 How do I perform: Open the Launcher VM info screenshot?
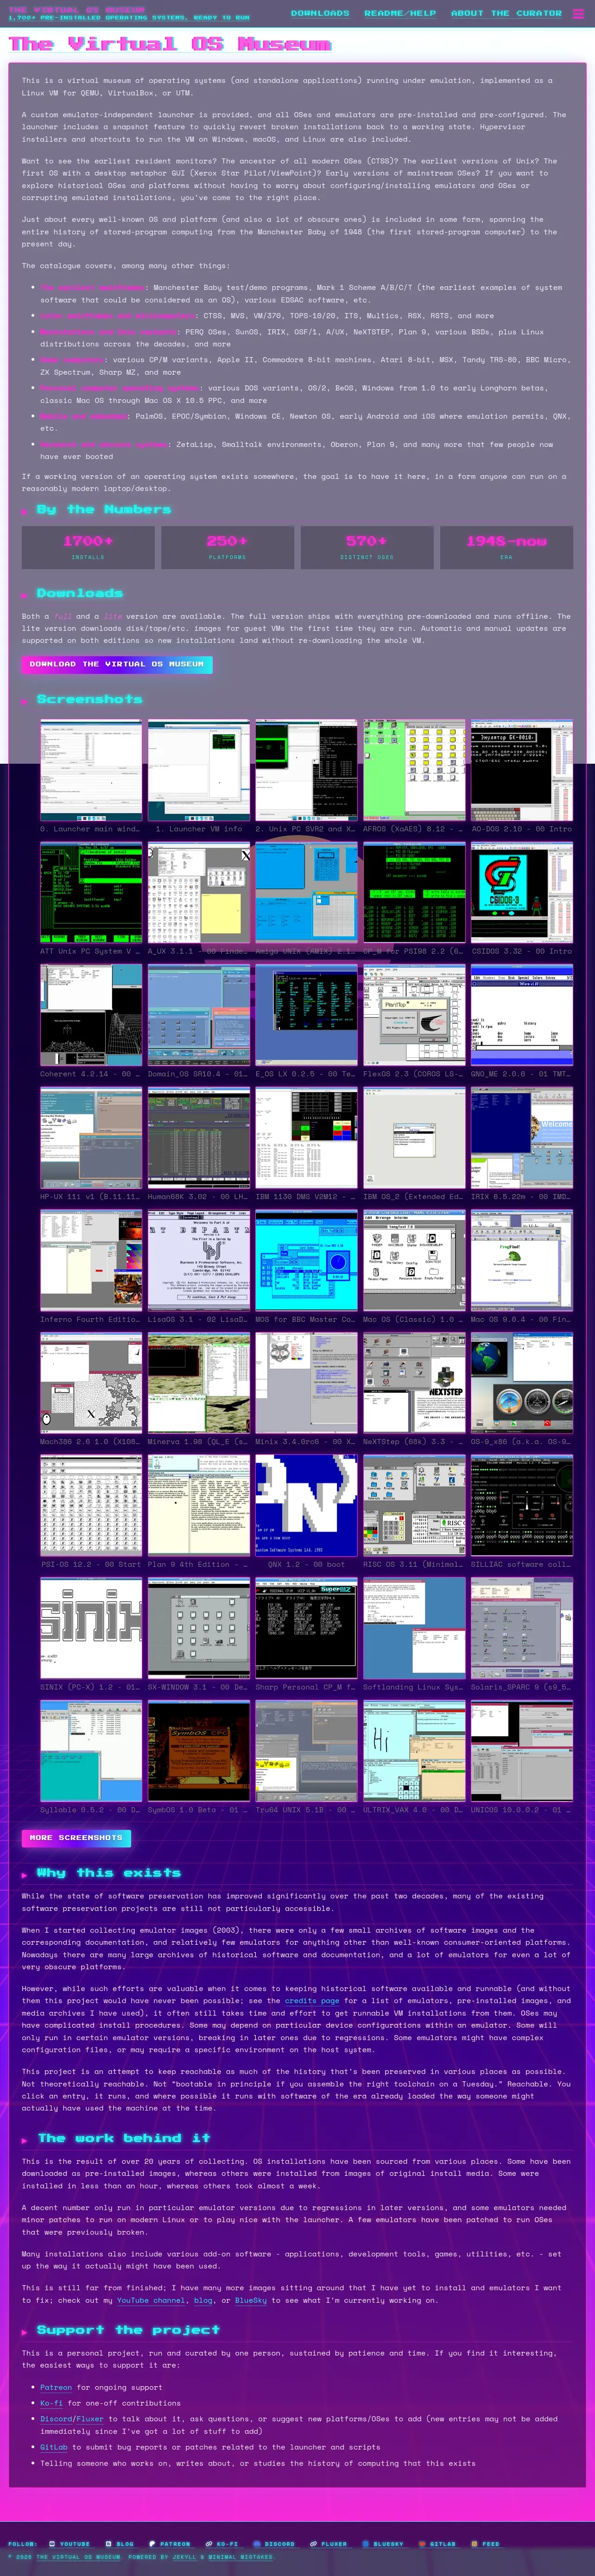(199, 771)
